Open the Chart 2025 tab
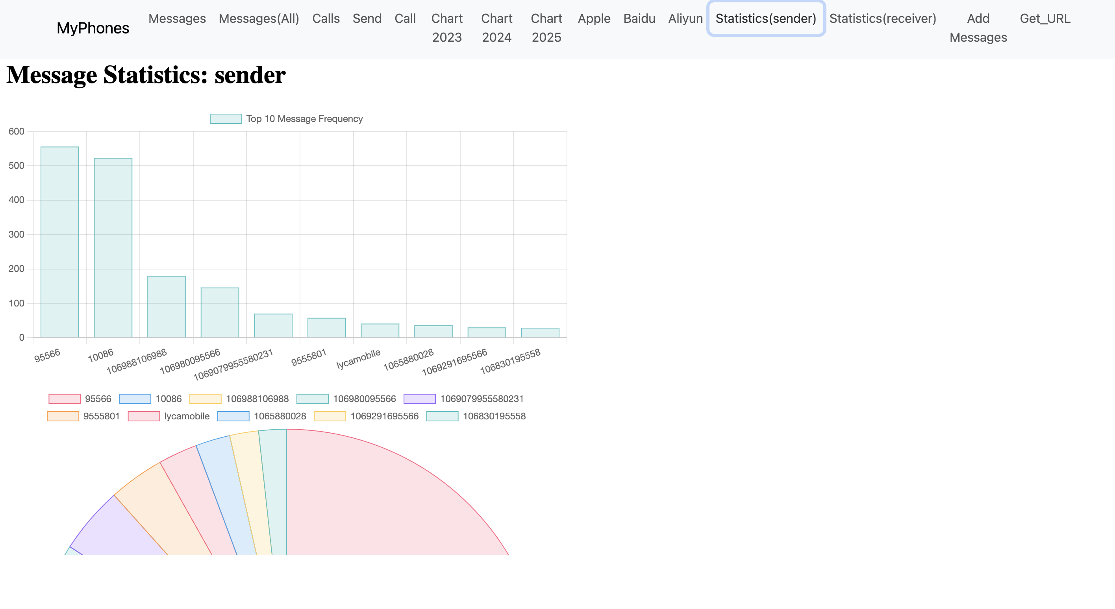Screen dimensions: 1115x609 click(546, 28)
